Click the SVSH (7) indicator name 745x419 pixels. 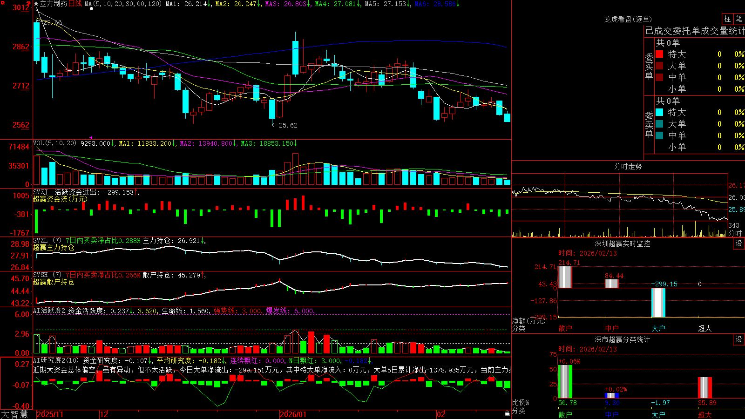coord(47,275)
